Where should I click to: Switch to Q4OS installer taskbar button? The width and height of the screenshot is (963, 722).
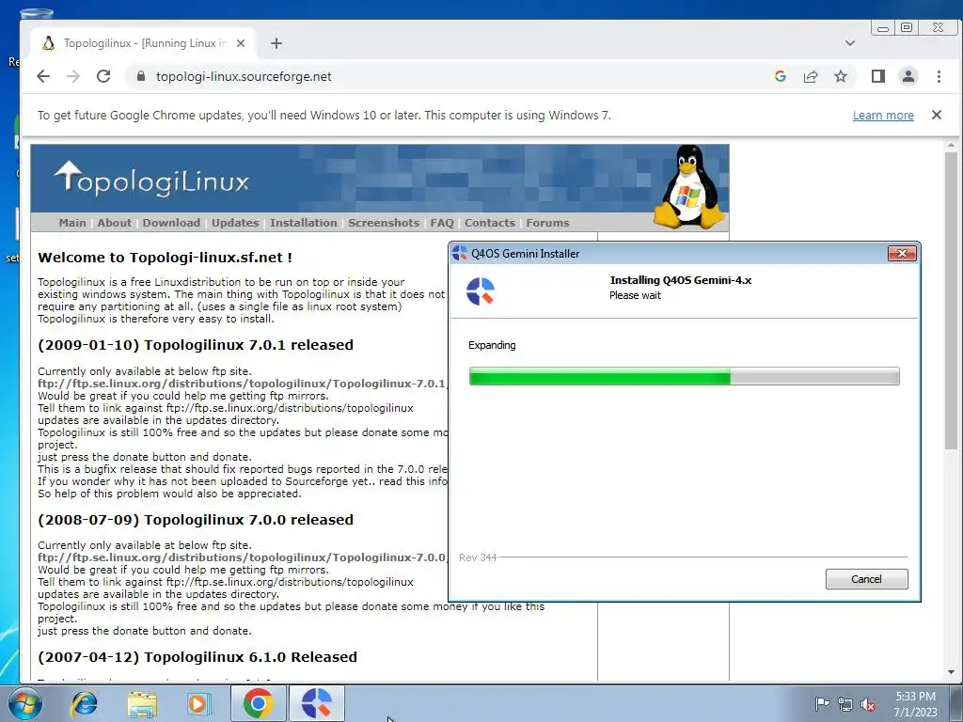(x=317, y=703)
